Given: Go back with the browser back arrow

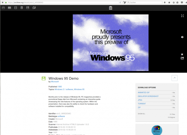Looking at the screenshot, I should point(3,2).
